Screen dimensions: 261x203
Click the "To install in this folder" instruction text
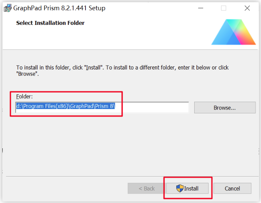122,71
